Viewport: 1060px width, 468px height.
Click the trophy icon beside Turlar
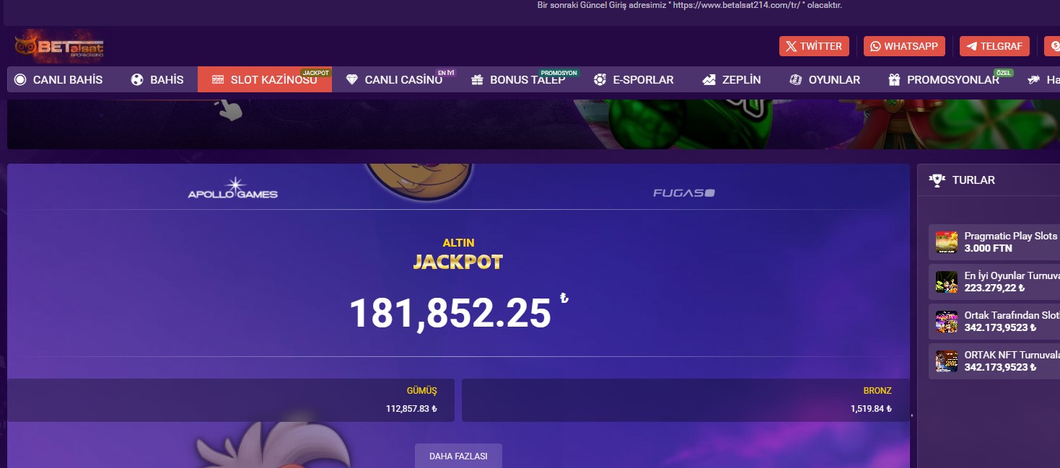[x=937, y=180]
